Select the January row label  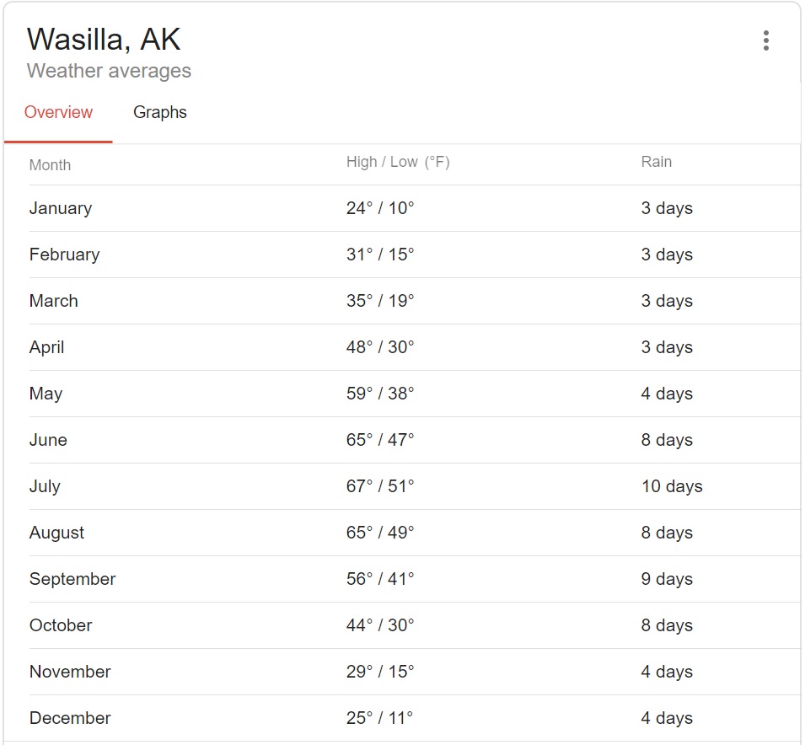[61, 208]
